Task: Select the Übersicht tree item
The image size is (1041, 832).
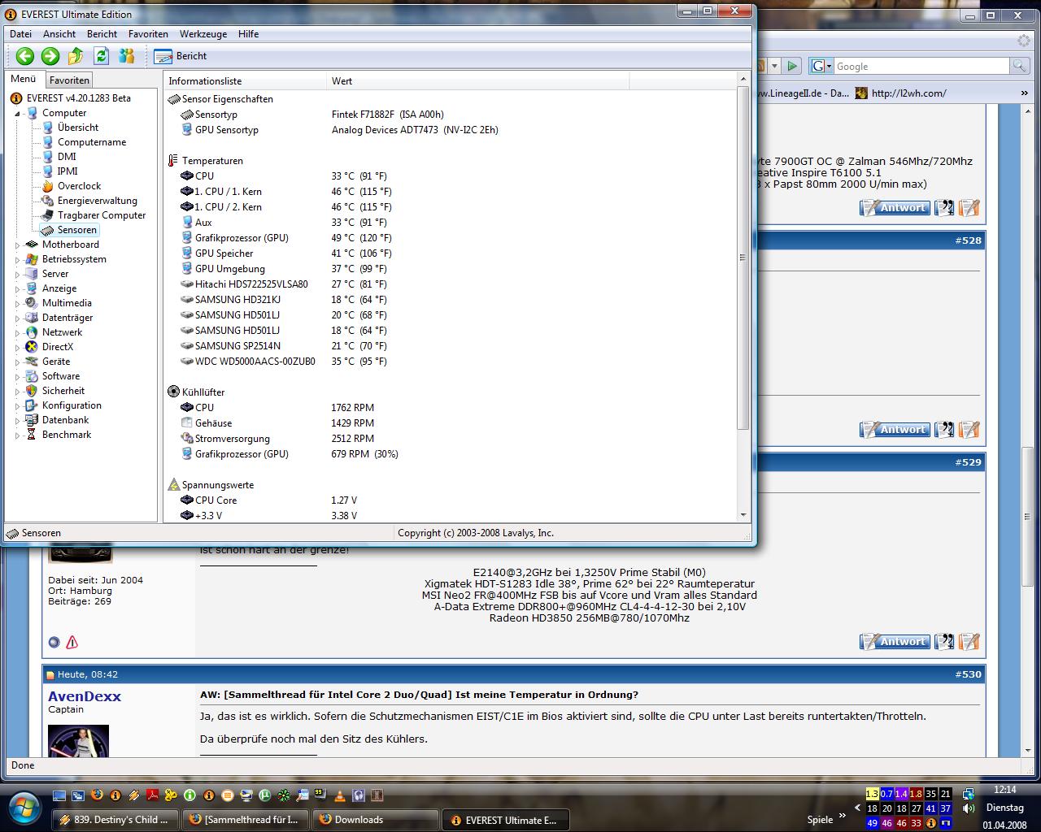Action: pyautogui.click(x=78, y=128)
